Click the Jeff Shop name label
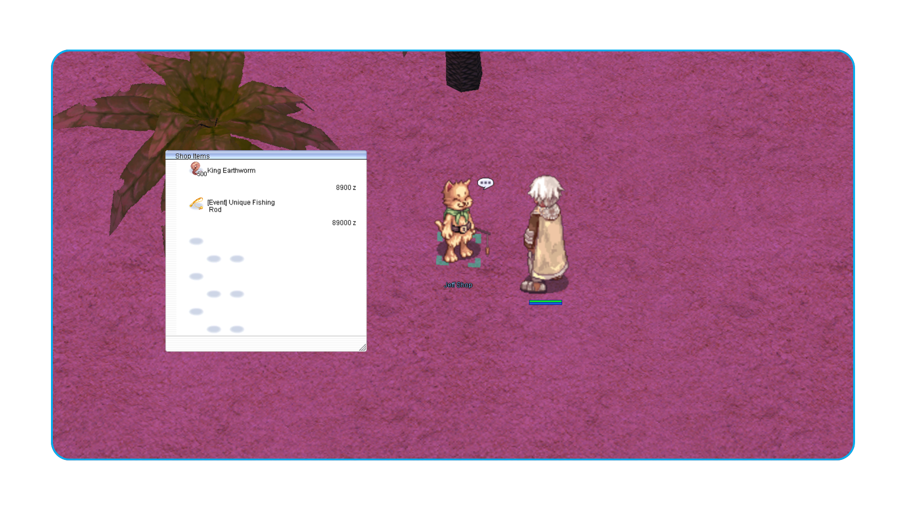Image resolution: width=906 pixels, height=510 pixels. coord(458,285)
